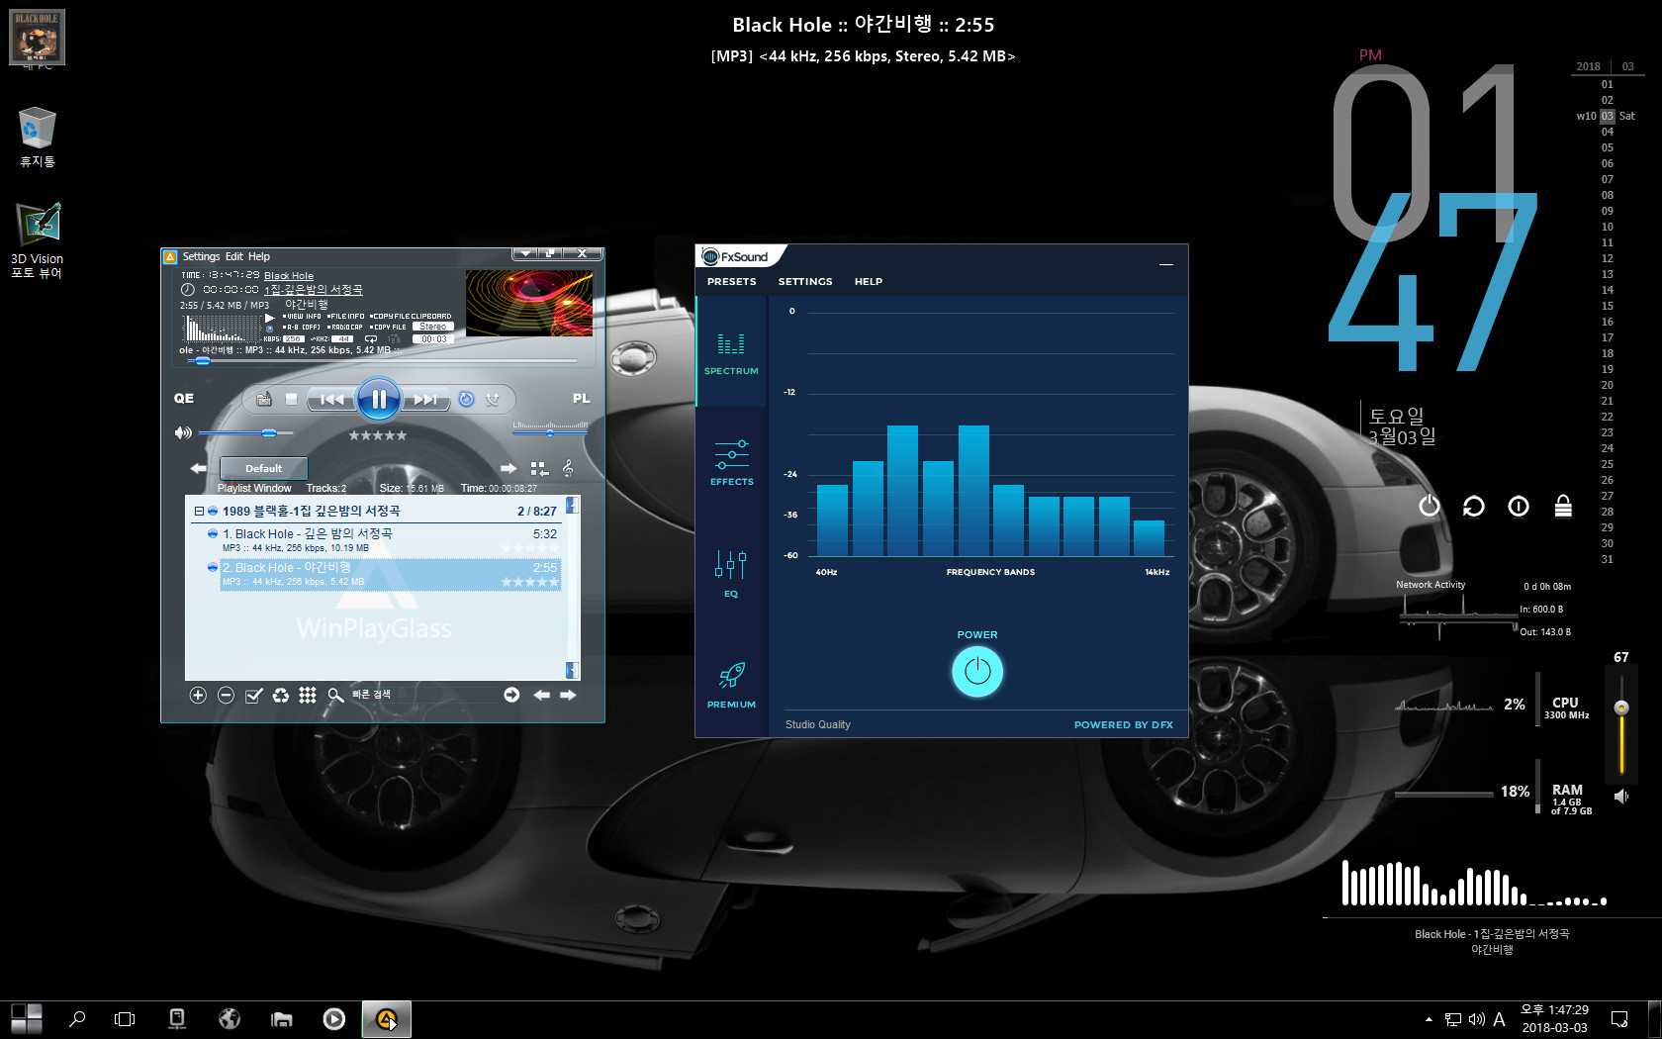This screenshot has height=1039, width=1662.
Task: Click the shutdown power icon on desktop widget
Action: [1430, 506]
